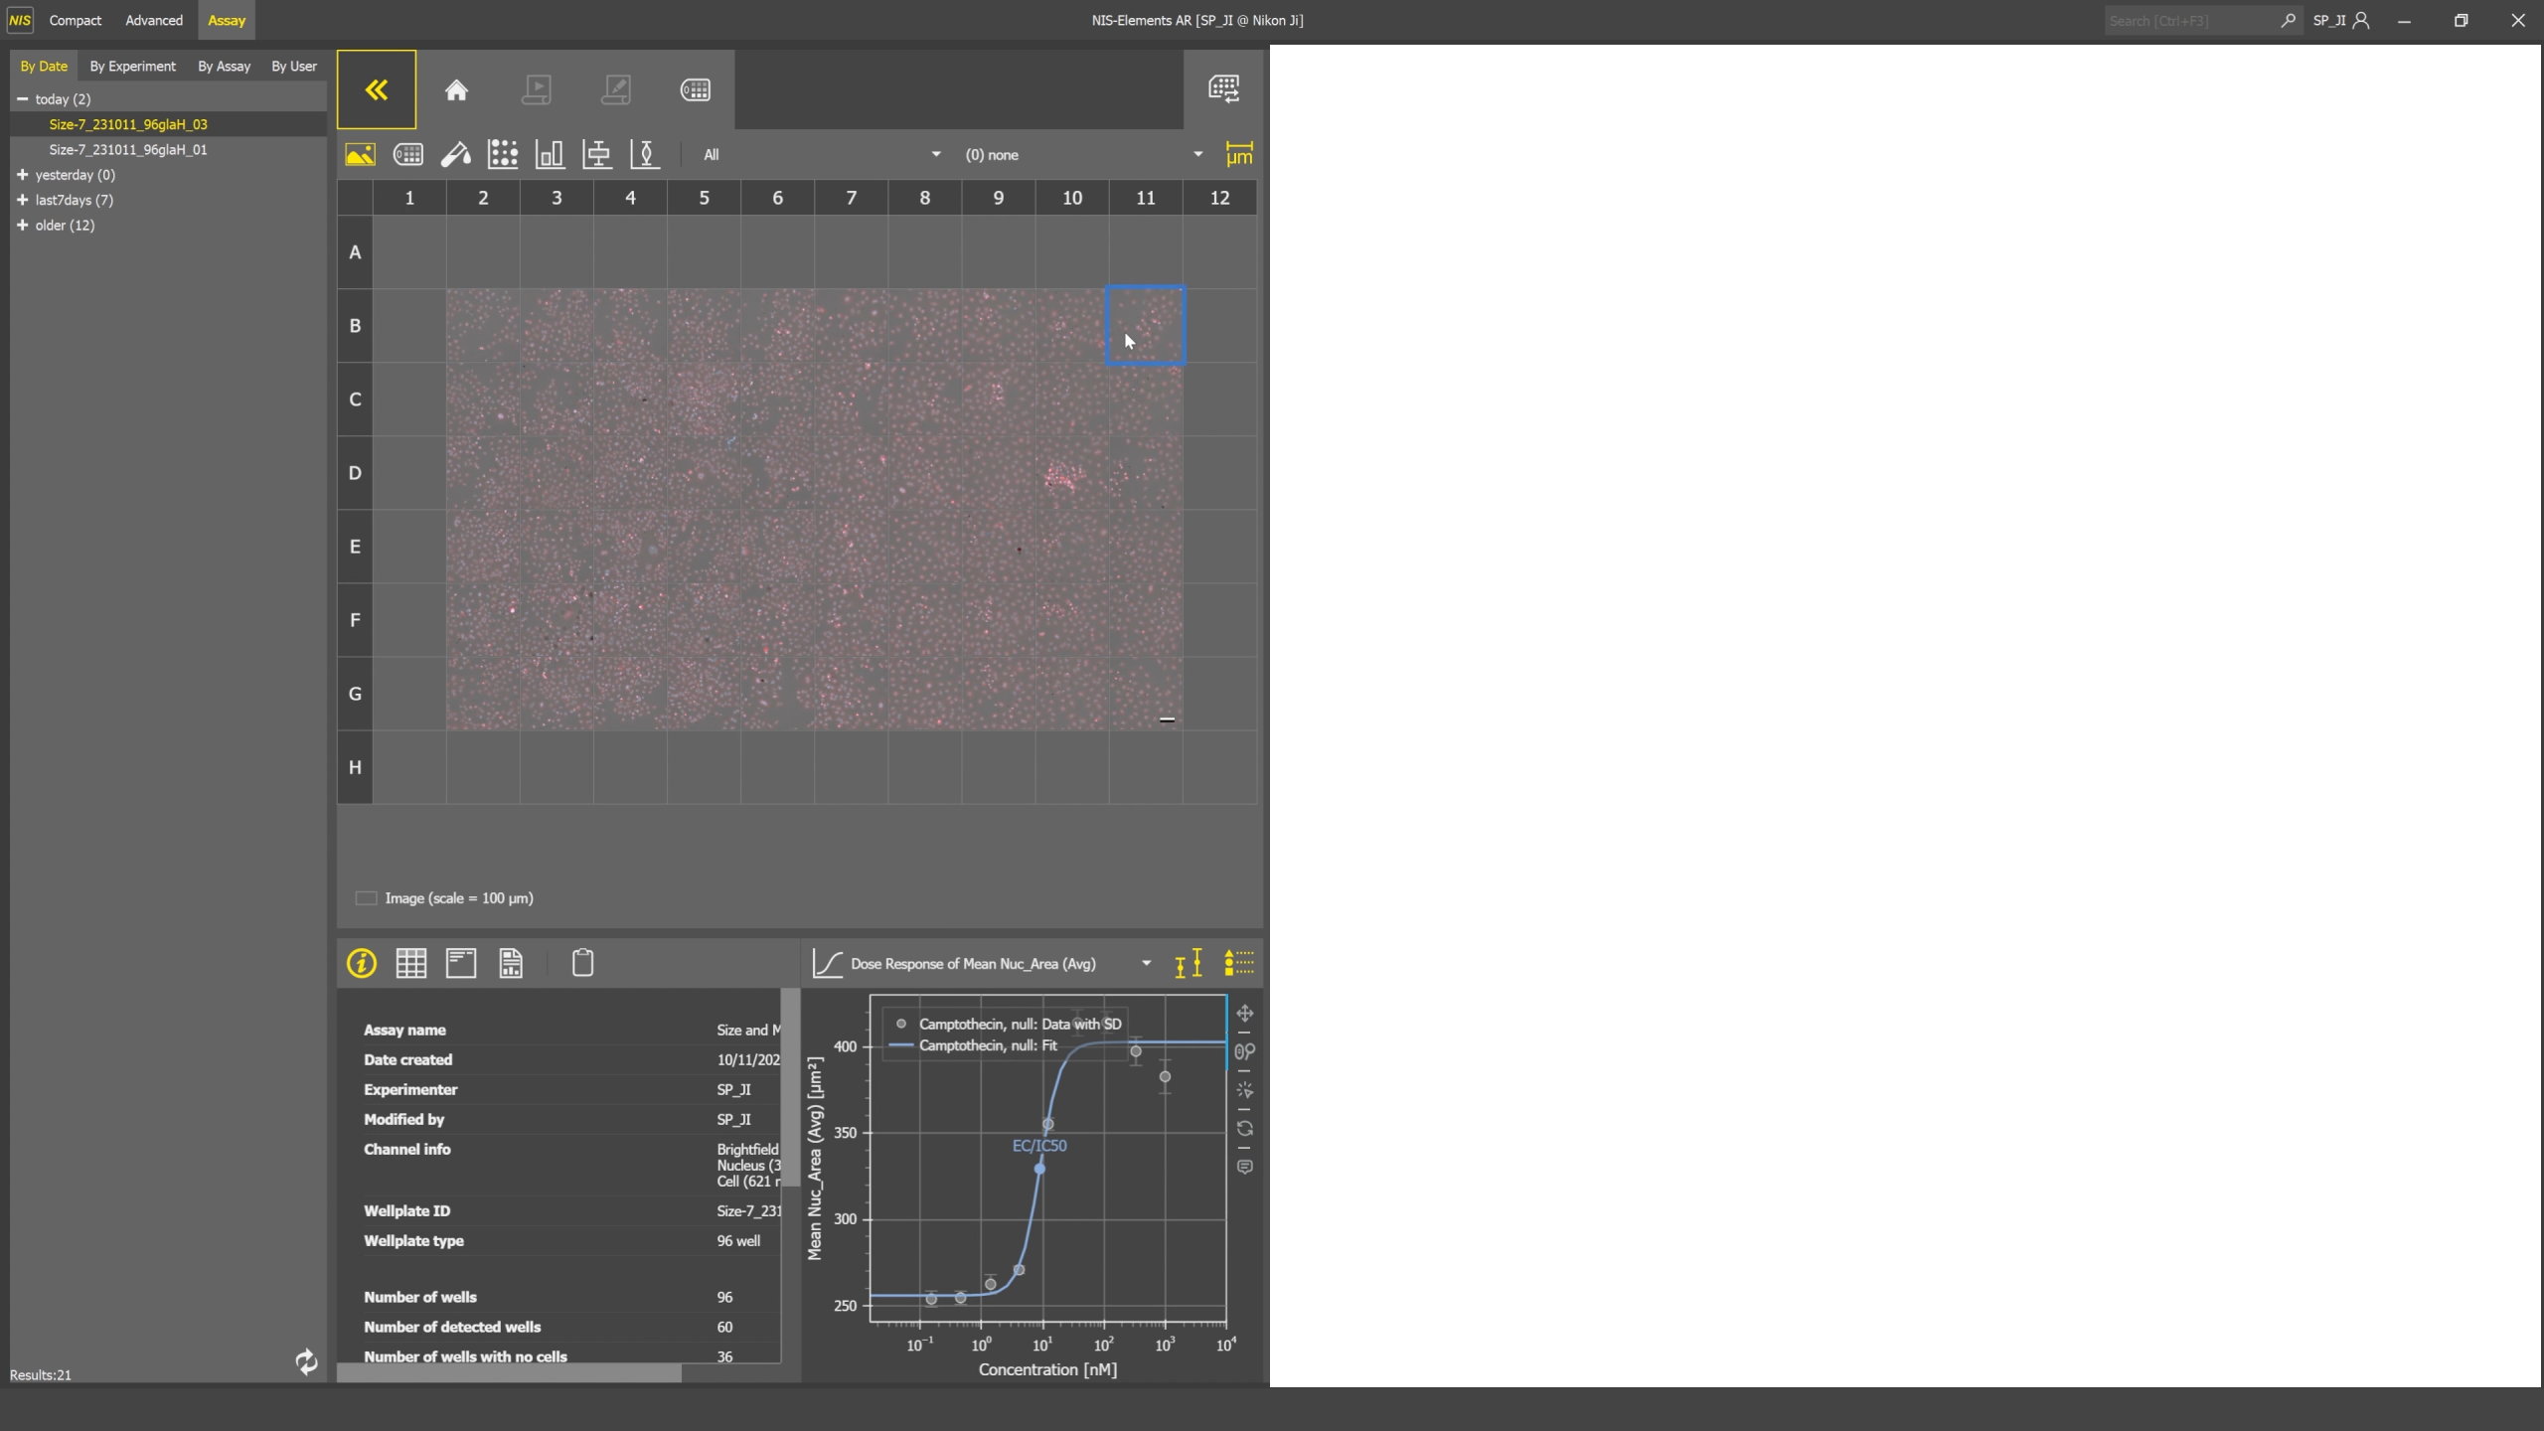Click the info panel horizontal scrollbar
The image size is (2544, 1431).
[509, 1372]
